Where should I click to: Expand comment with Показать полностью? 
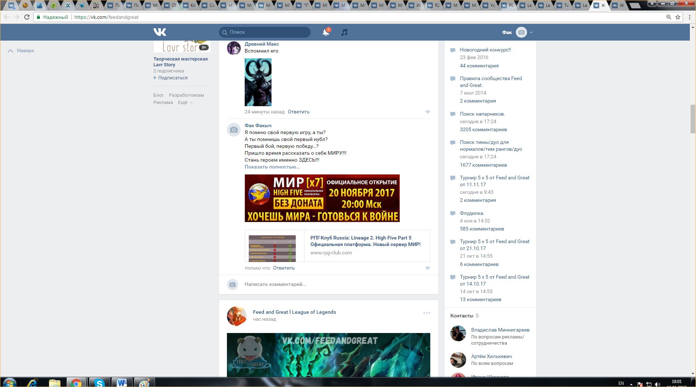[x=272, y=167]
